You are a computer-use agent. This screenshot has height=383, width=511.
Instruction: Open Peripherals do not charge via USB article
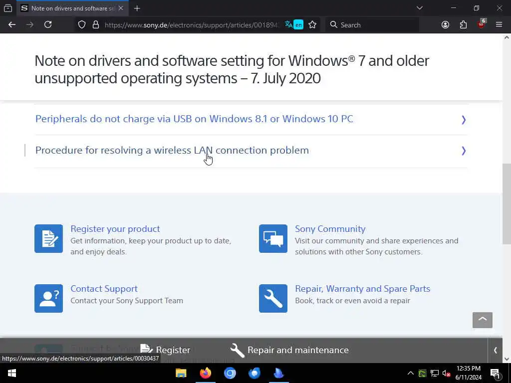click(194, 119)
